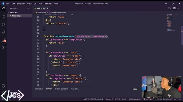The height and width of the screenshot is (102, 183).
Task: Open the Source Control view
Action: point(3,25)
